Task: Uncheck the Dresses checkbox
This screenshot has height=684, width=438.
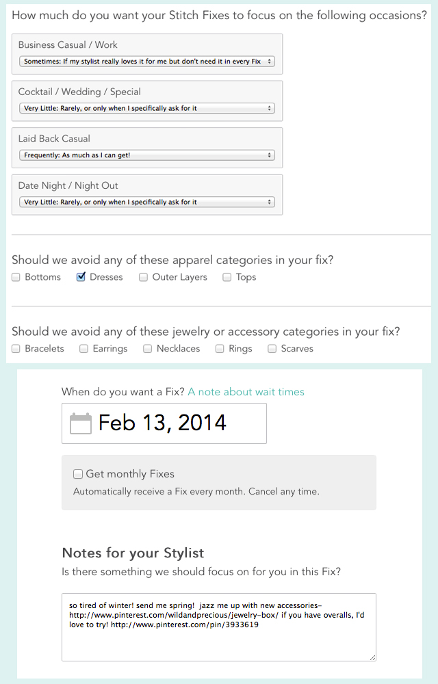Action: 81,278
